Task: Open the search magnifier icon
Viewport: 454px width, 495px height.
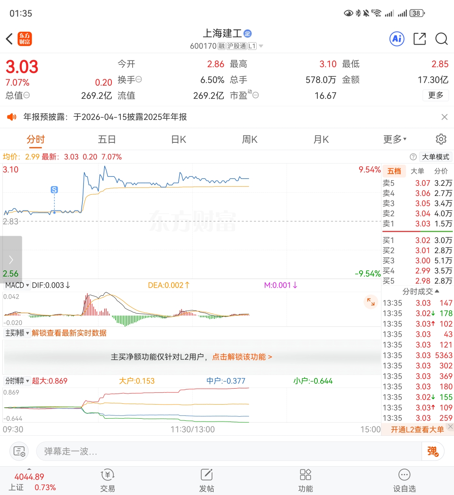Action: 441,39
